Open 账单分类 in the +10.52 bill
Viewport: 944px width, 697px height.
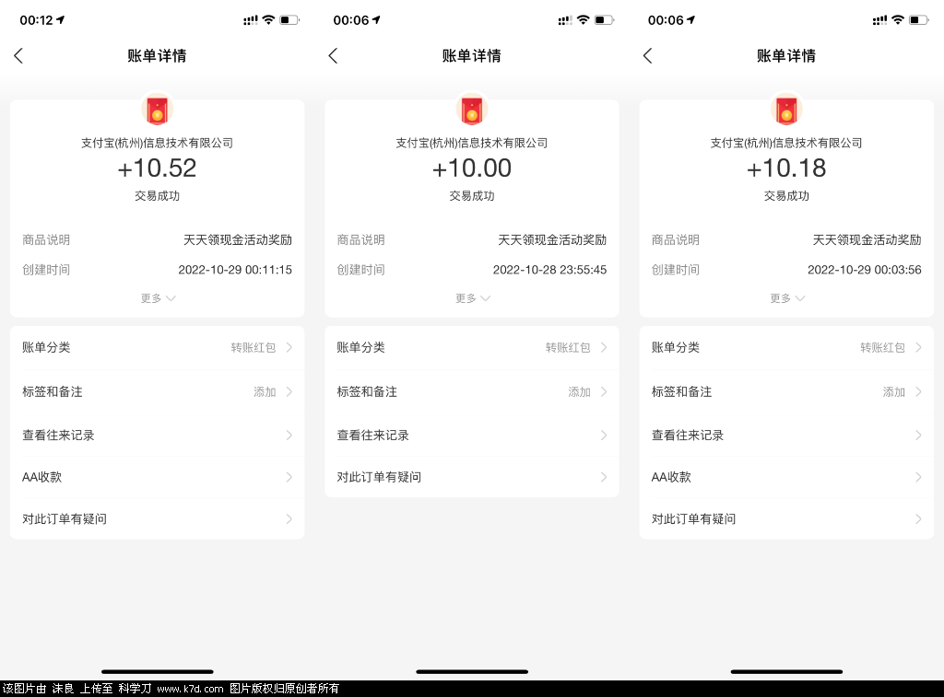point(157,348)
